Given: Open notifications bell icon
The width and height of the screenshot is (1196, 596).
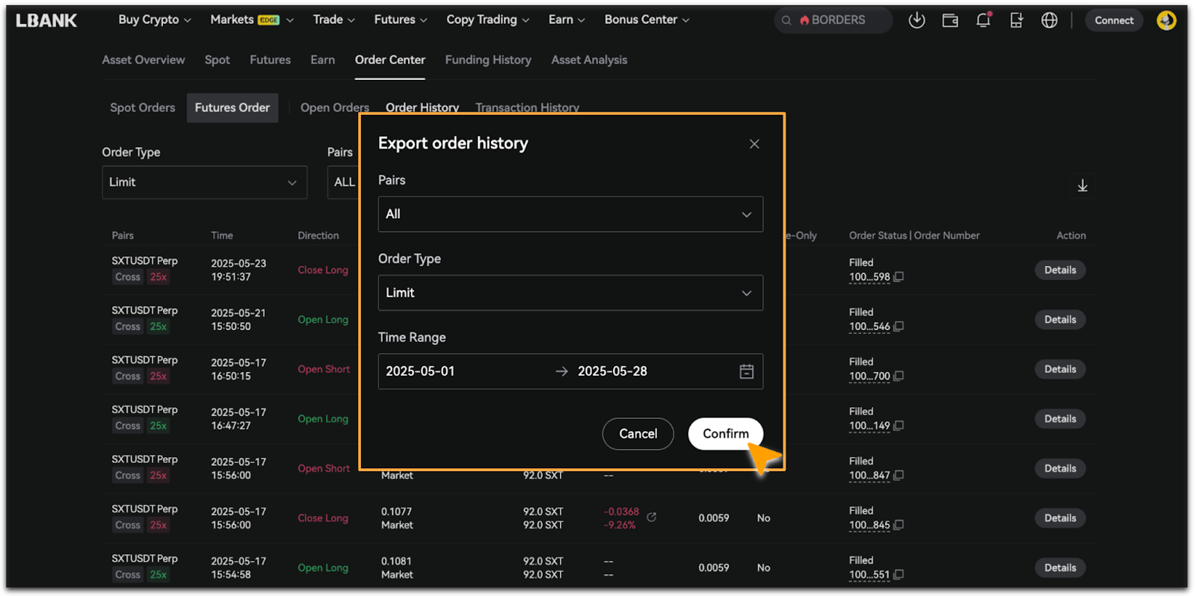Looking at the screenshot, I should tap(983, 20).
